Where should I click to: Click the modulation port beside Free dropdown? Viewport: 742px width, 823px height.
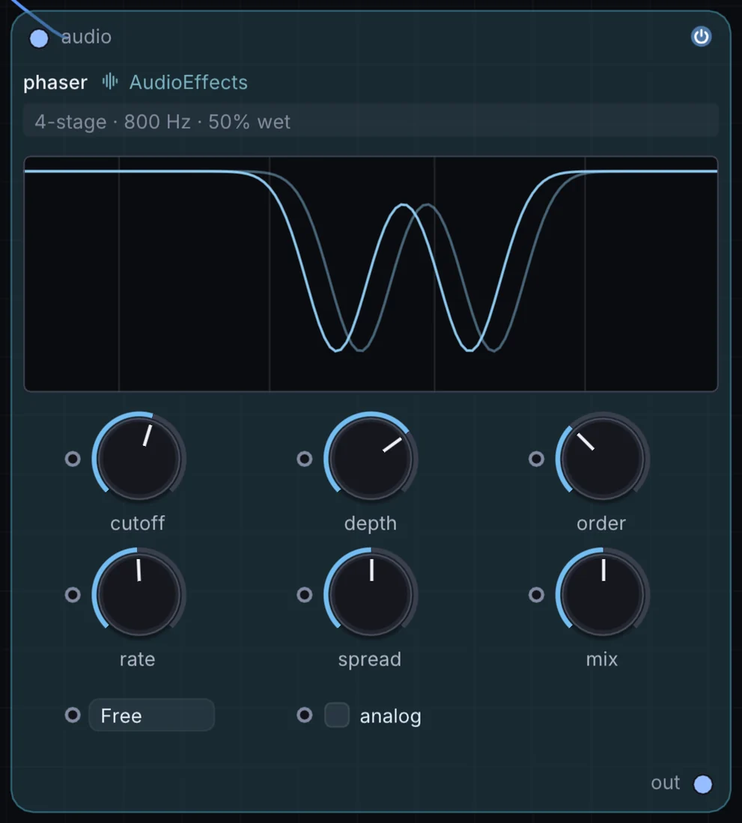click(73, 715)
